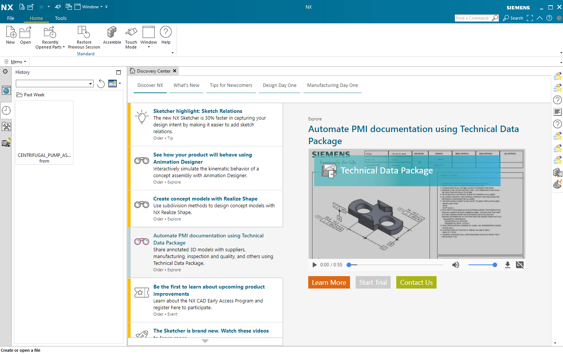The height and width of the screenshot is (354, 563).
Task: Click the Start Trial button
Action: pos(373,283)
